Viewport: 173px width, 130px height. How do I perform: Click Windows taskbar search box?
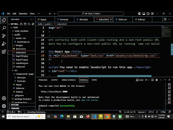pos(26,116)
